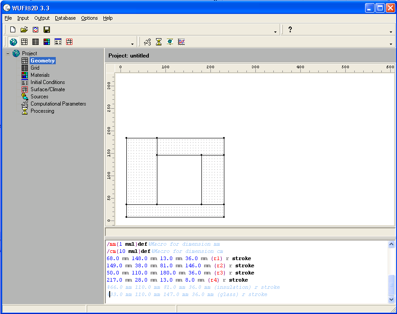Open the input toolbar options dropdown arrow
397x314 pixels.
(132, 44)
